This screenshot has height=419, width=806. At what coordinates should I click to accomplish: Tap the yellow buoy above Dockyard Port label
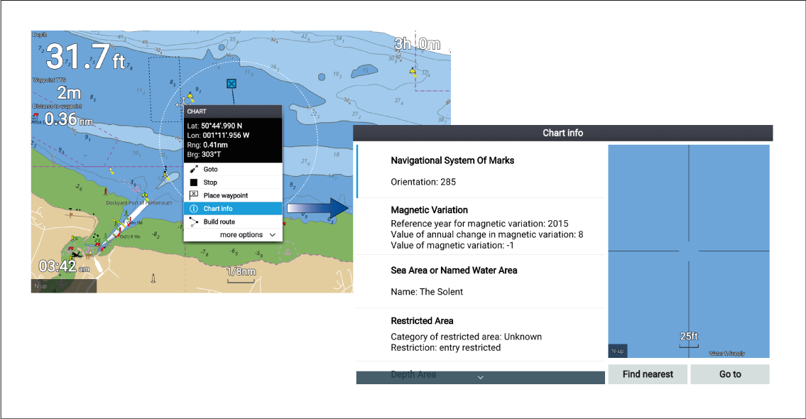tap(146, 195)
